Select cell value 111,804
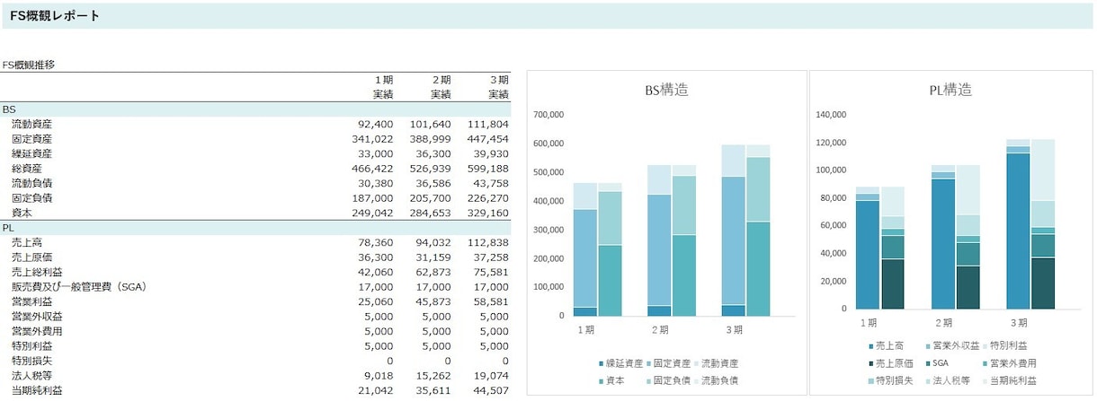 (488, 124)
